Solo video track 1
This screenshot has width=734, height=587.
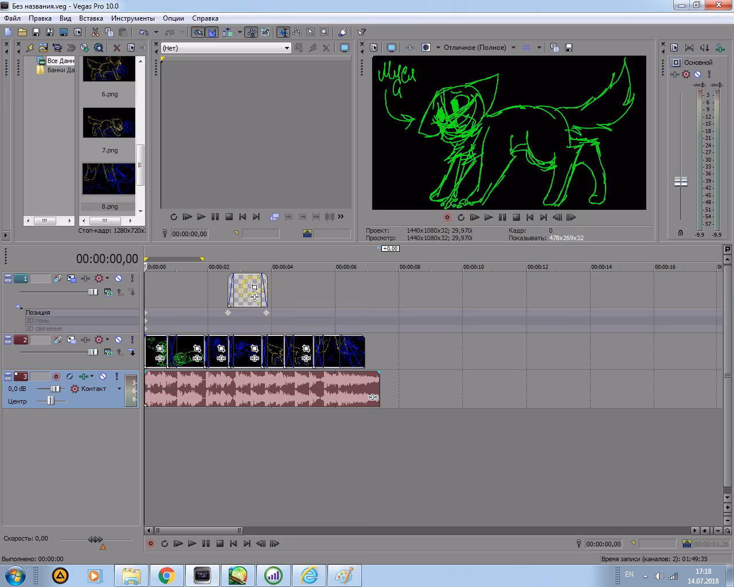click(x=132, y=279)
